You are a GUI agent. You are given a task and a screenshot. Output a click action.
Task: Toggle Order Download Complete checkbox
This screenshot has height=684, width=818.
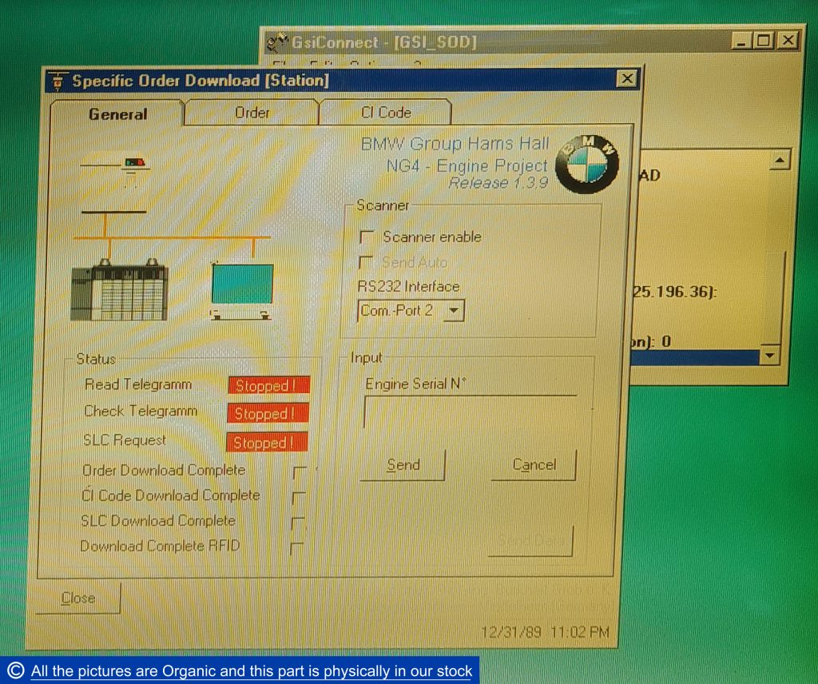click(x=300, y=472)
